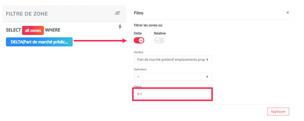Focus the Valeur input field containing 0.1

pyautogui.click(x=173, y=94)
